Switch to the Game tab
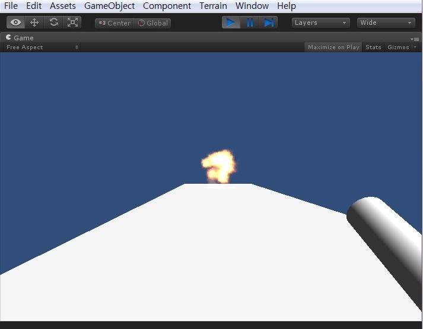 coord(20,38)
